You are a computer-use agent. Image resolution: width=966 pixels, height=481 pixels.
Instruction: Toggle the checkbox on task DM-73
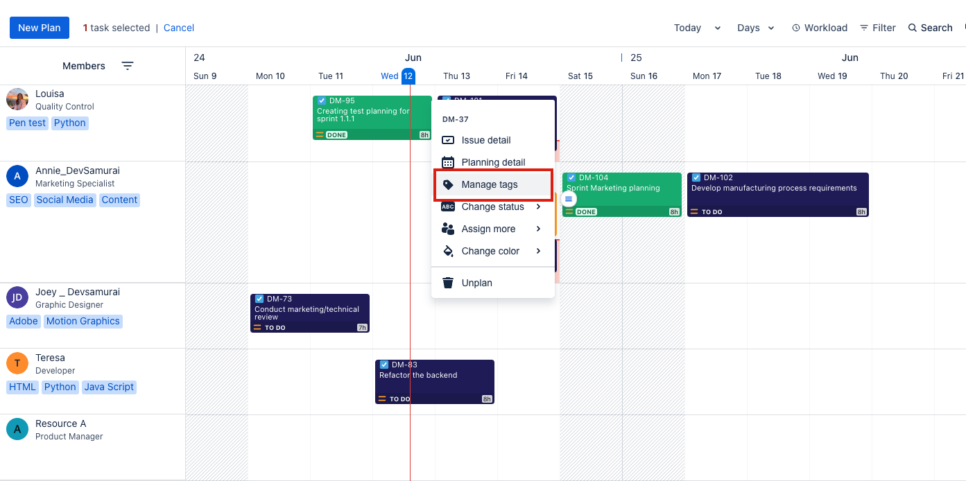[259, 299]
